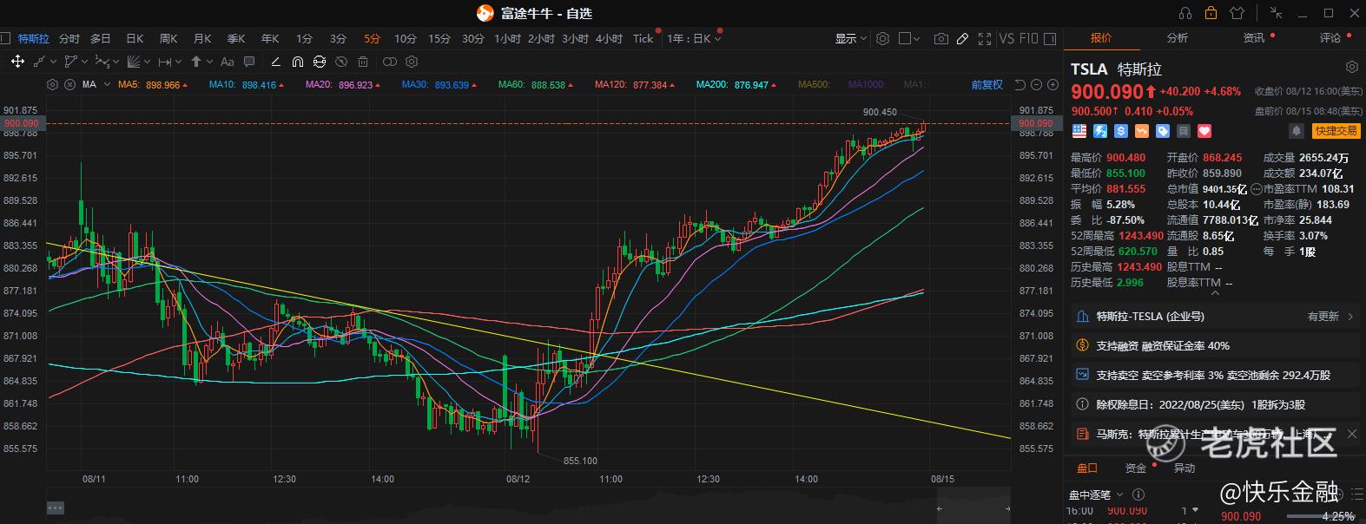Select the comment bubble note tool
Image resolution: width=1366 pixels, height=524 pixels.
(x=249, y=62)
